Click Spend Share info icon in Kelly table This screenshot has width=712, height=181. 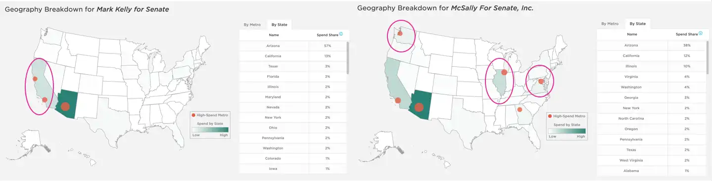(341, 34)
